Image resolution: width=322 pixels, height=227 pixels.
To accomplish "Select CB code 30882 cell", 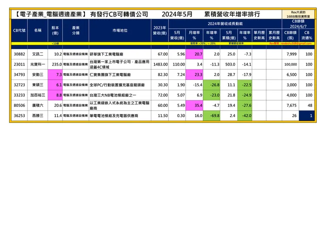I will [x=19, y=54].
